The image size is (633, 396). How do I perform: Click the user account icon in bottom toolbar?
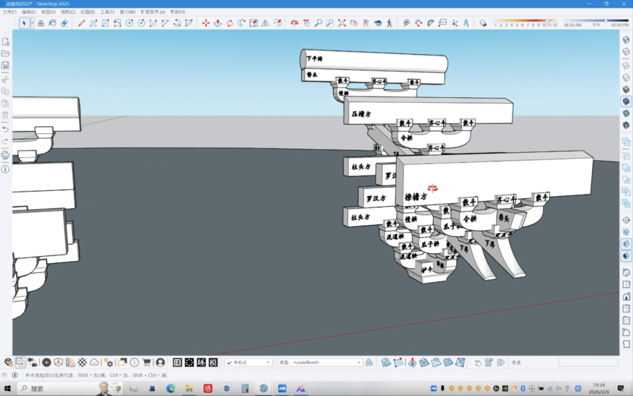(160, 363)
